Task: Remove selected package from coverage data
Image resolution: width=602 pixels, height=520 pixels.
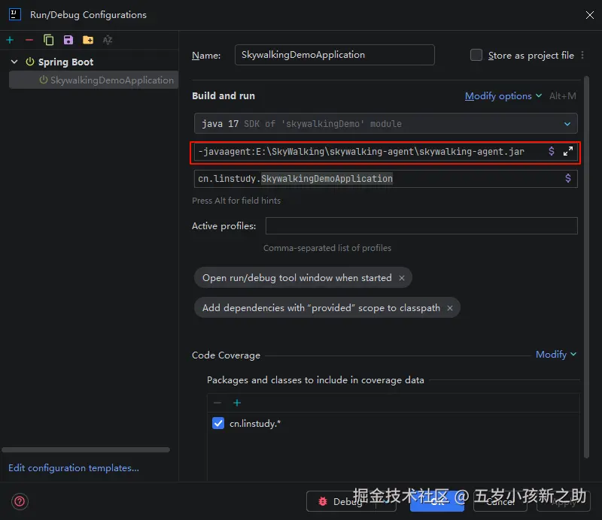Action: (x=217, y=403)
